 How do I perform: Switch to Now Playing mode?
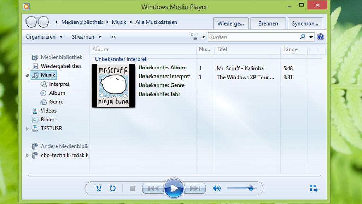313,188
